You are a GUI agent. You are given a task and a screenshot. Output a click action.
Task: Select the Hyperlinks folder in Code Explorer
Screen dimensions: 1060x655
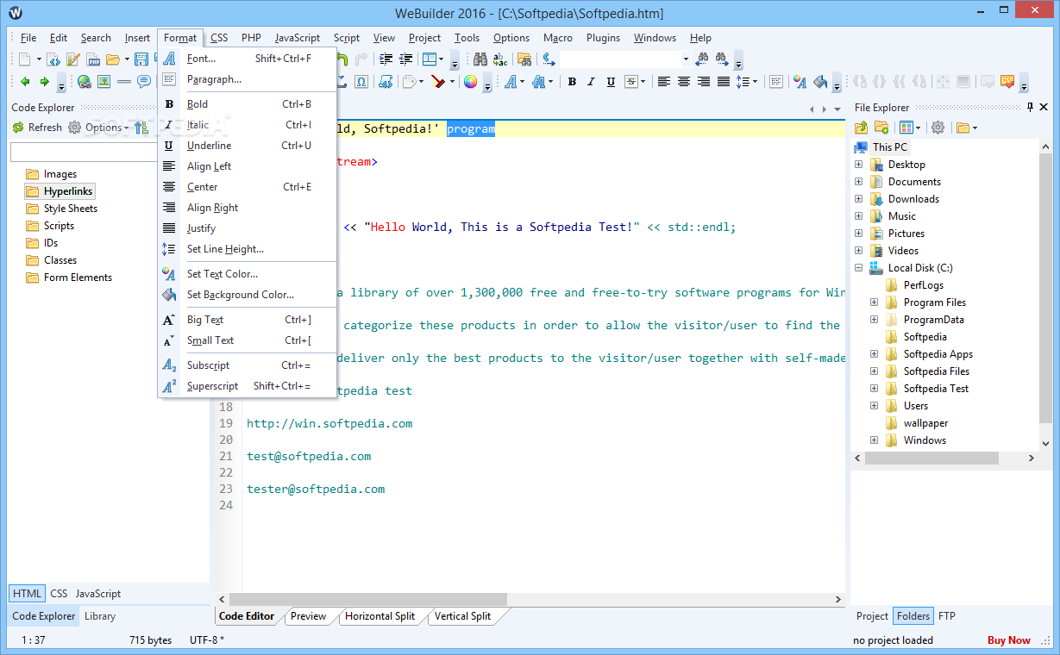pyautogui.click(x=60, y=191)
